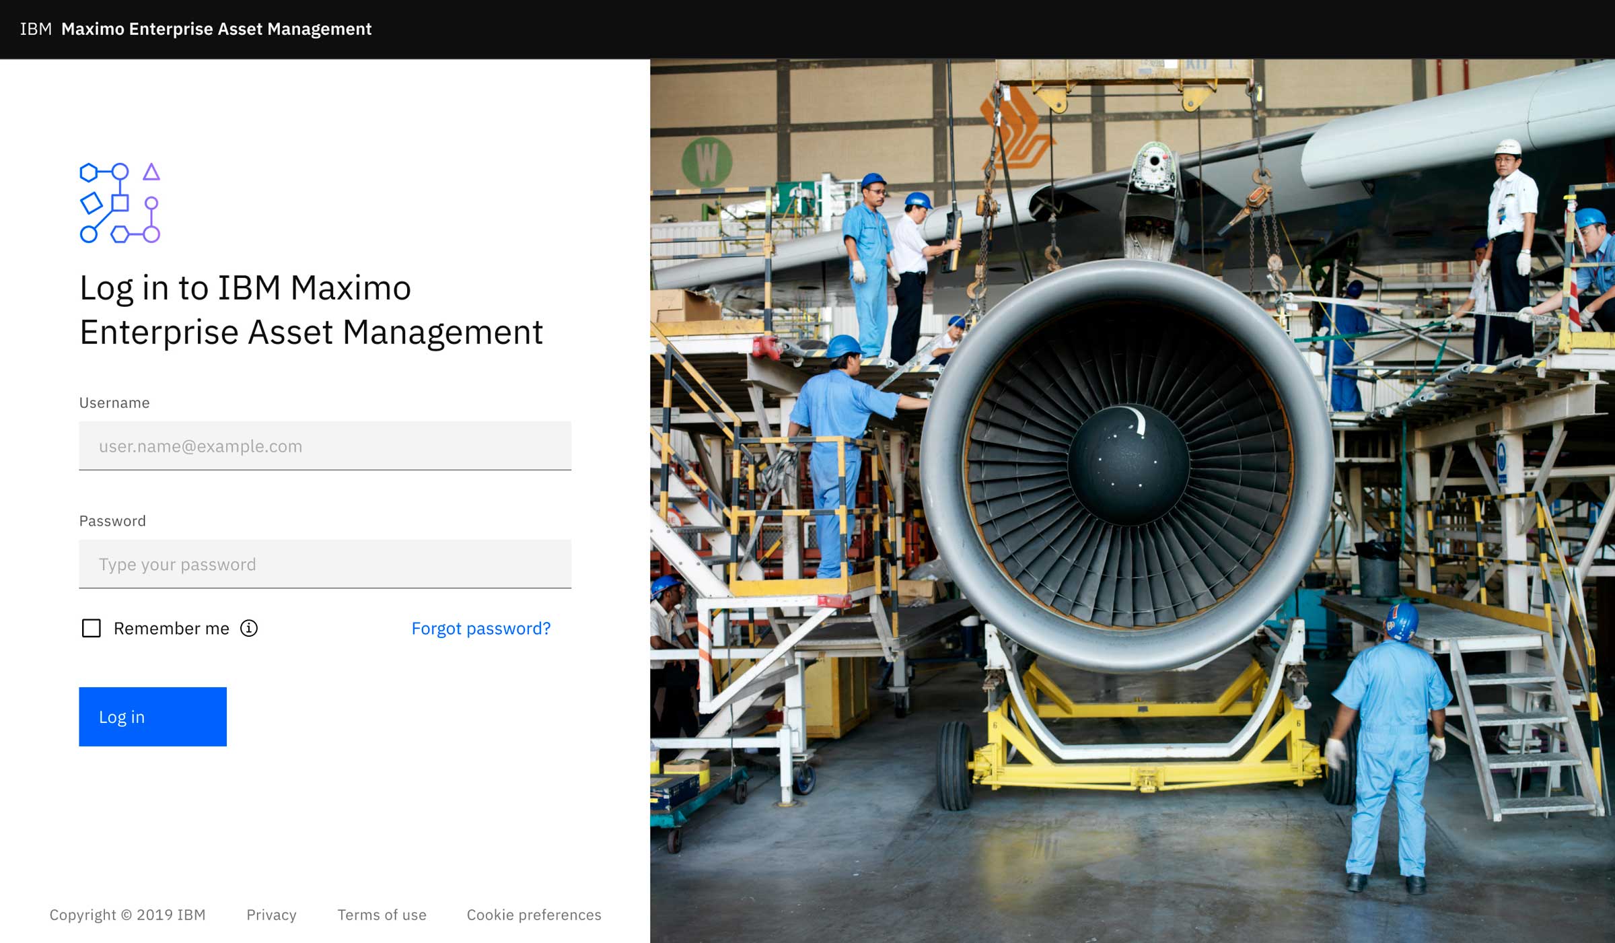Tick the Remember me checkbox

pyautogui.click(x=92, y=628)
